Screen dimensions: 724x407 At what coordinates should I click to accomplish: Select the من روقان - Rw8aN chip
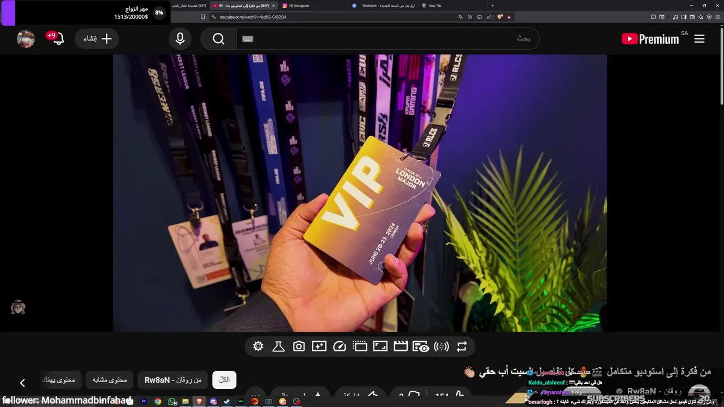(x=173, y=380)
